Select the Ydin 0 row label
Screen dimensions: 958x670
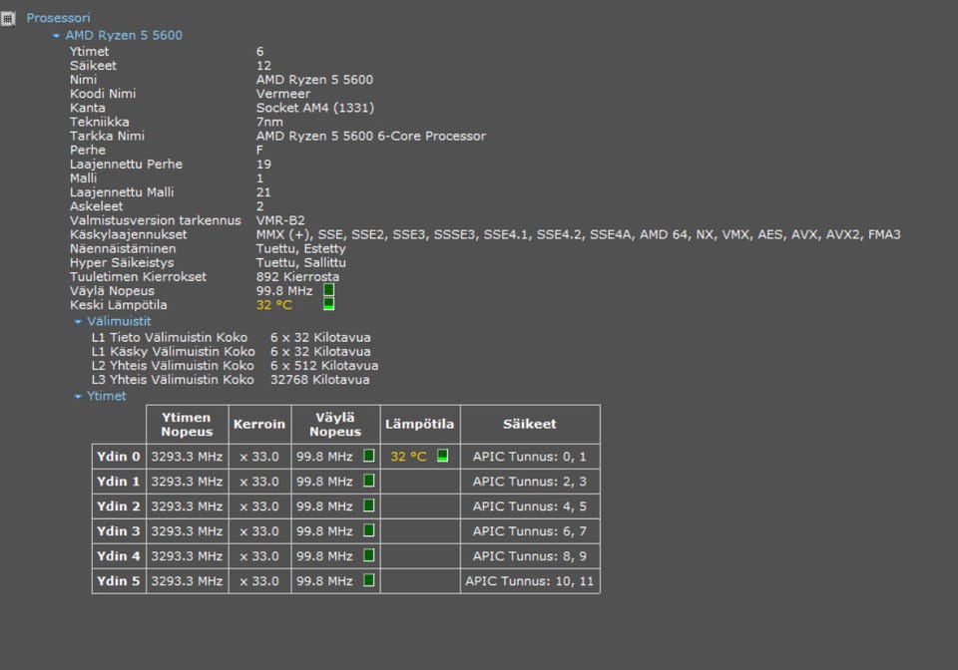119,457
